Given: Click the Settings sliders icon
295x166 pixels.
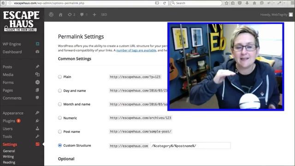Looking at the screenshot, I should (x=37, y=144).
